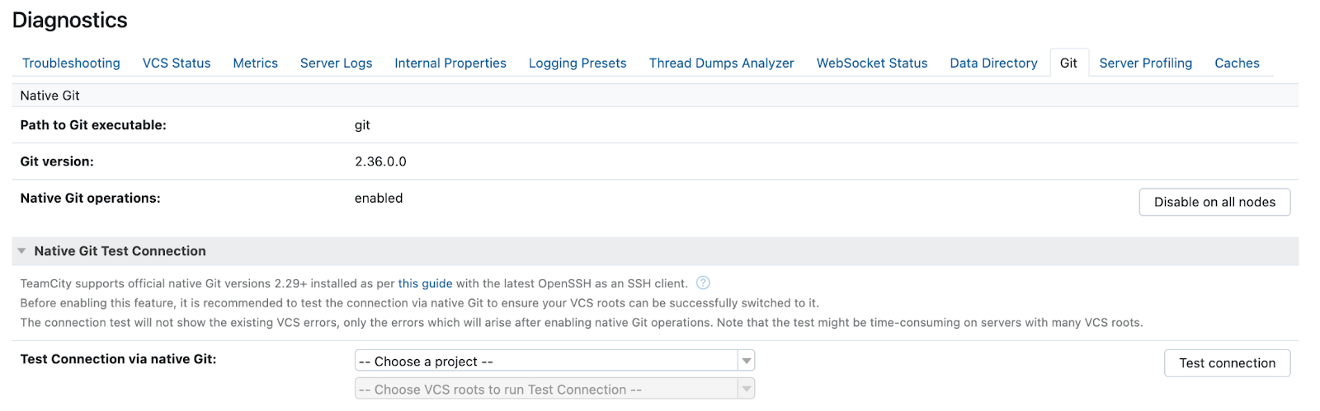Switch to Logging Presets tab
This screenshot has height=411, width=1320.
(x=577, y=63)
